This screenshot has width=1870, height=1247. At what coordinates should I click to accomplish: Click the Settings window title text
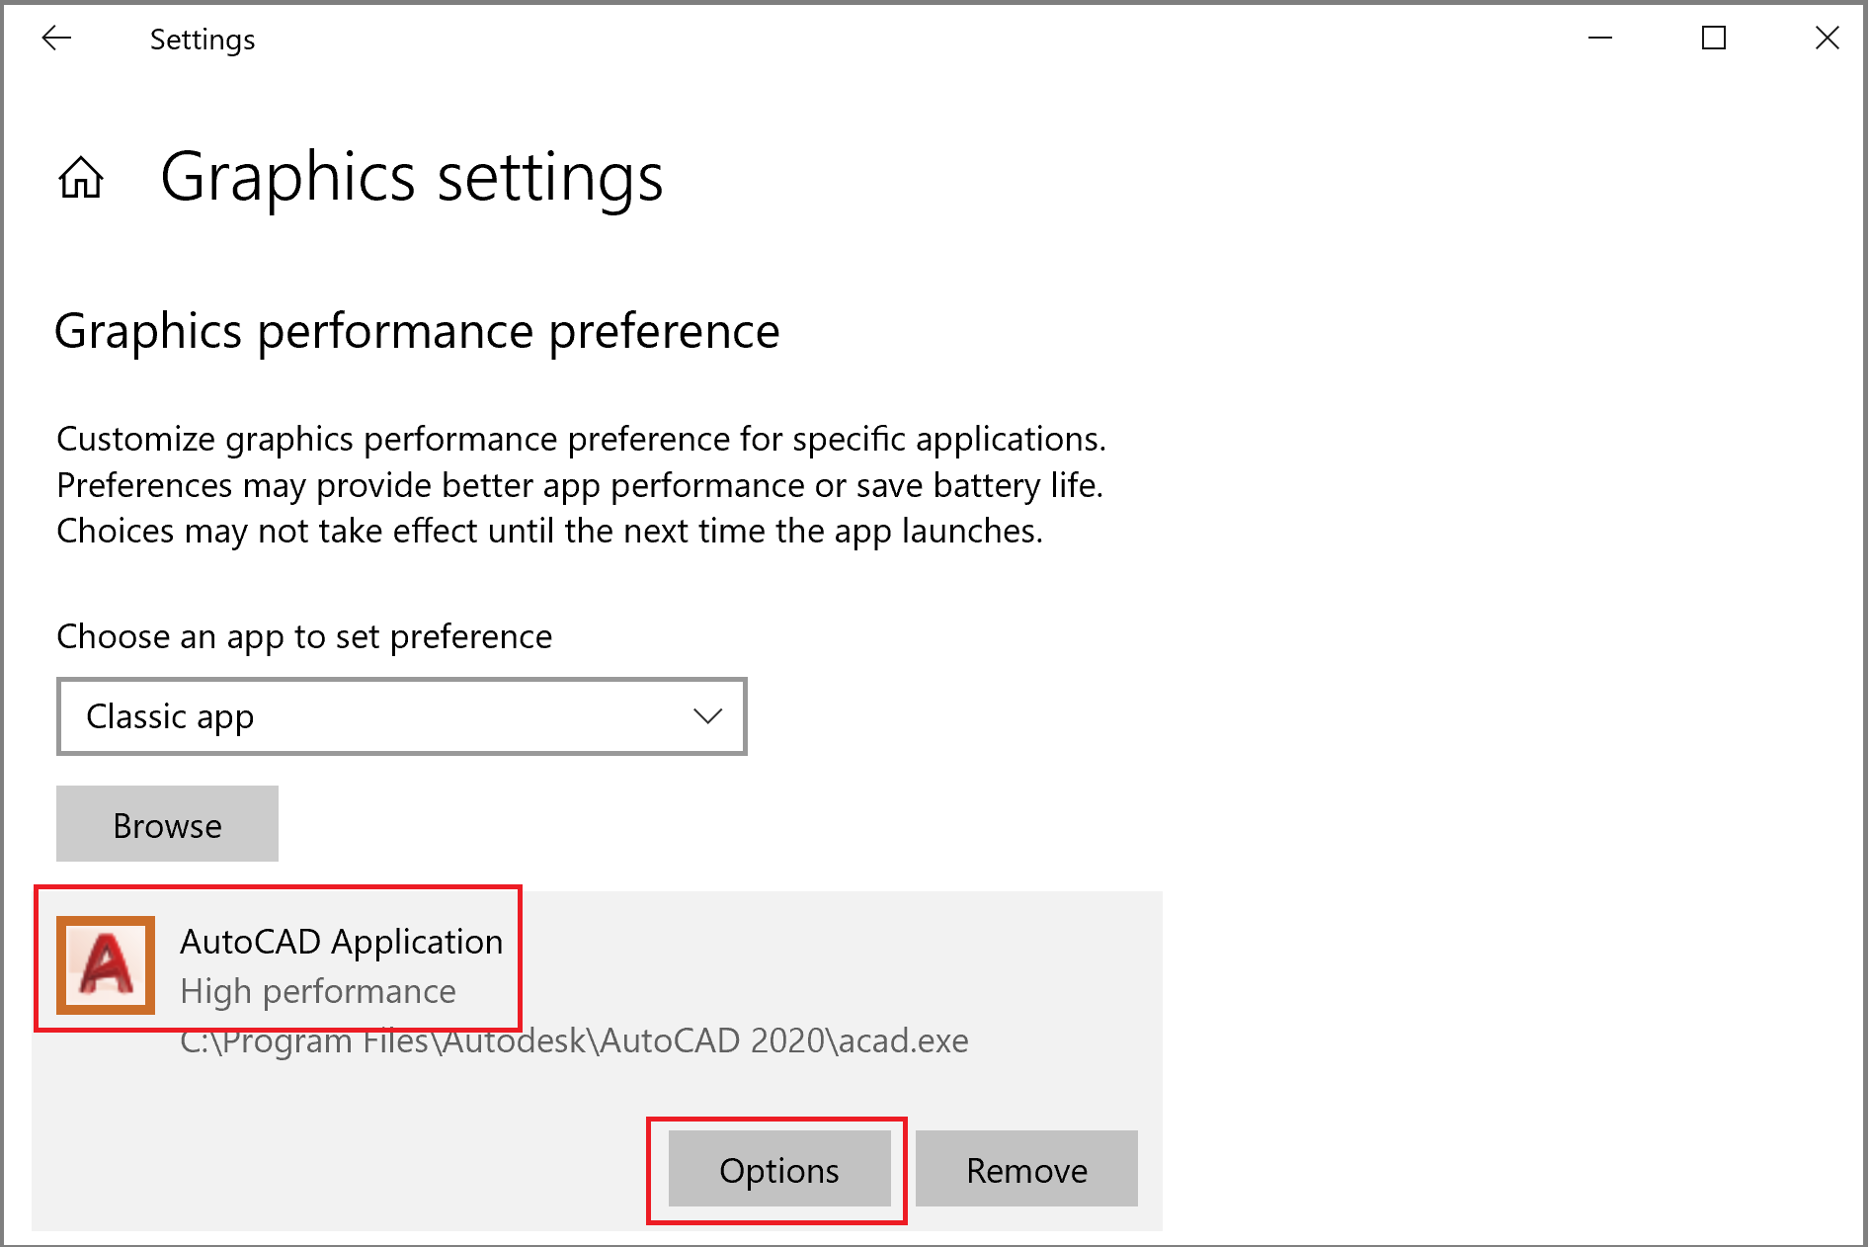point(203,40)
